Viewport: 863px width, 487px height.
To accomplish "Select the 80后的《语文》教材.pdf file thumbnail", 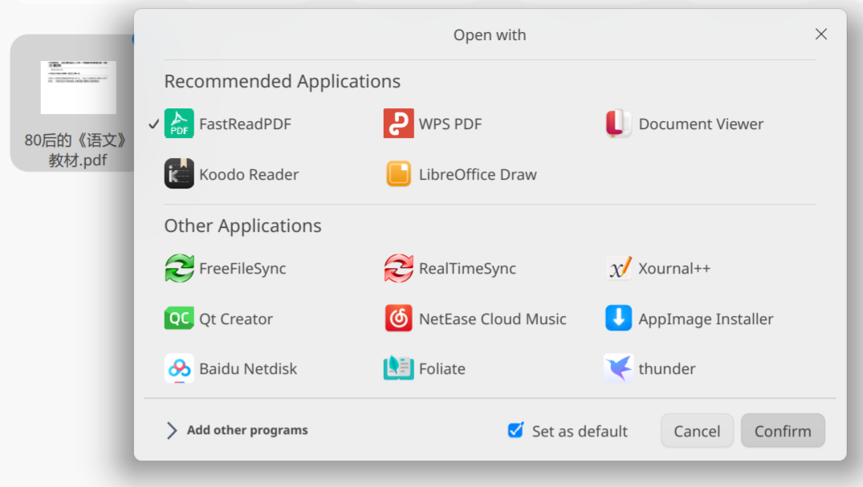I will pos(78,87).
